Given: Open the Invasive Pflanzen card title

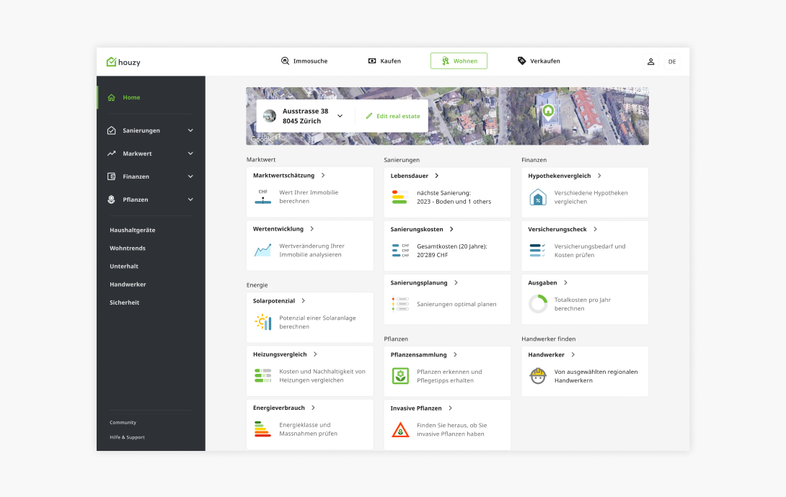Looking at the screenshot, I should [x=416, y=408].
